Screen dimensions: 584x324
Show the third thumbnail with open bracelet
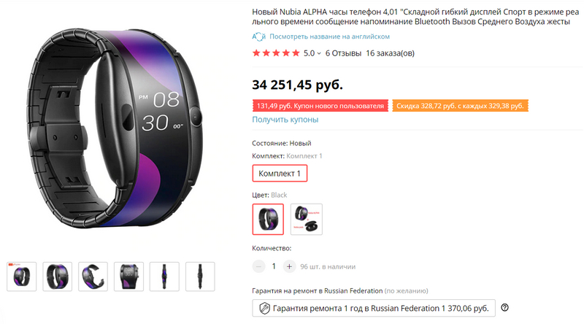(x=93, y=276)
